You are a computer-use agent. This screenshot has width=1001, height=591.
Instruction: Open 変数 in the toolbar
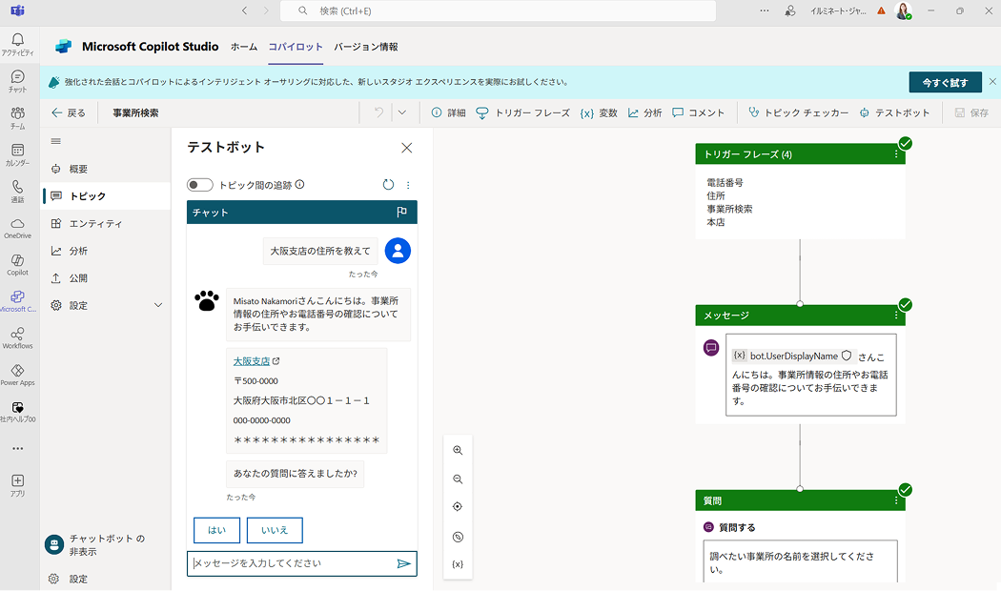[x=599, y=113]
